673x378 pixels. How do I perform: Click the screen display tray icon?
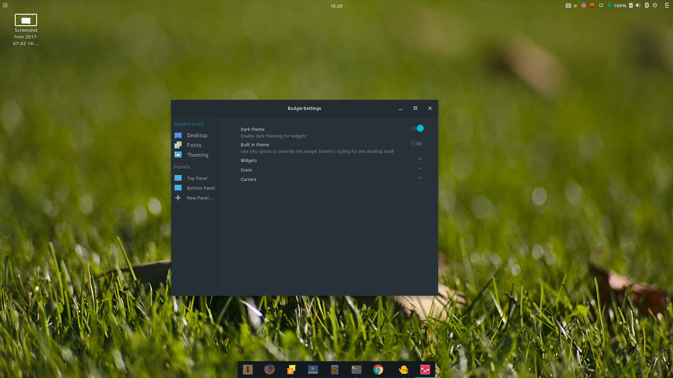tap(601, 5)
